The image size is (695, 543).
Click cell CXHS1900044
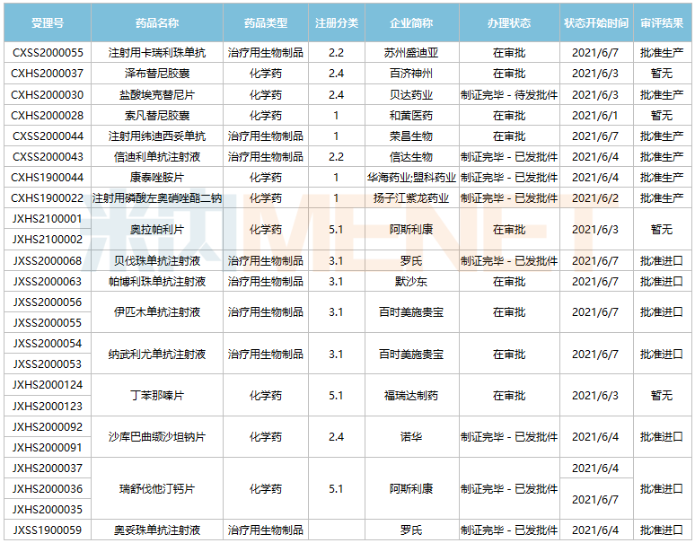[48, 178]
